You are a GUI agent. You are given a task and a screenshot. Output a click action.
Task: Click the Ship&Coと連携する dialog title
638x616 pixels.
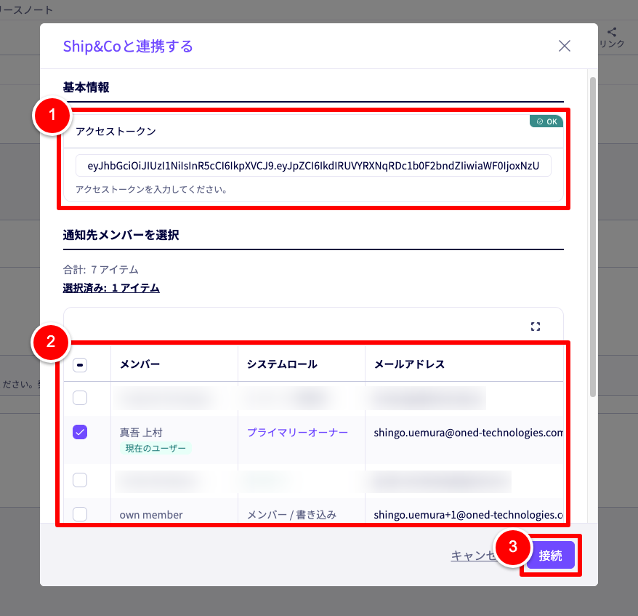(x=128, y=46)
